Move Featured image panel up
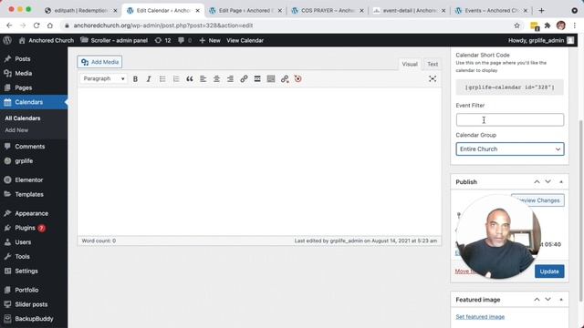The image size is (584, 328). point(537,300)
